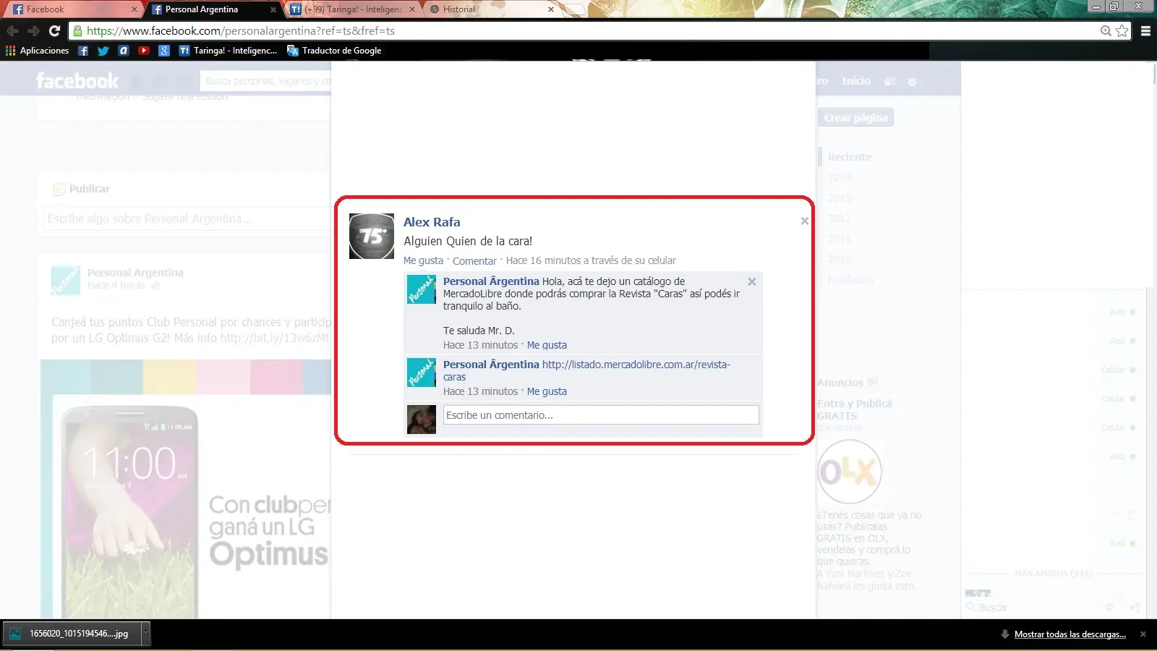Image resolution: width=1157 pixels, height=651 pixels.
Task: Click the Publicar tab on the page
Action: pyautogui.click(x=82, y=189)
